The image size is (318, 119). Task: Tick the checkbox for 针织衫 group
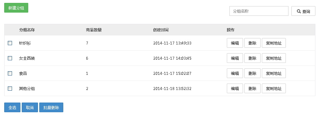(x=10, y=43)
